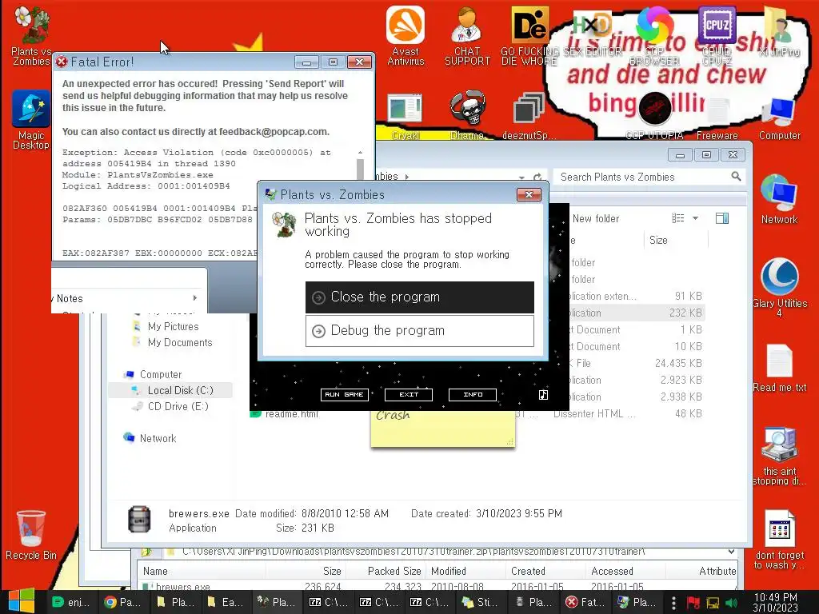819x614 pixels.
Task: Switch to the Chrome 'Pa...' taskbar item
Action: [123, 602]
